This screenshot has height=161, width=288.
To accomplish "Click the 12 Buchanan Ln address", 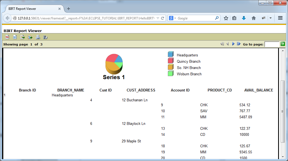I will (135, 100).
